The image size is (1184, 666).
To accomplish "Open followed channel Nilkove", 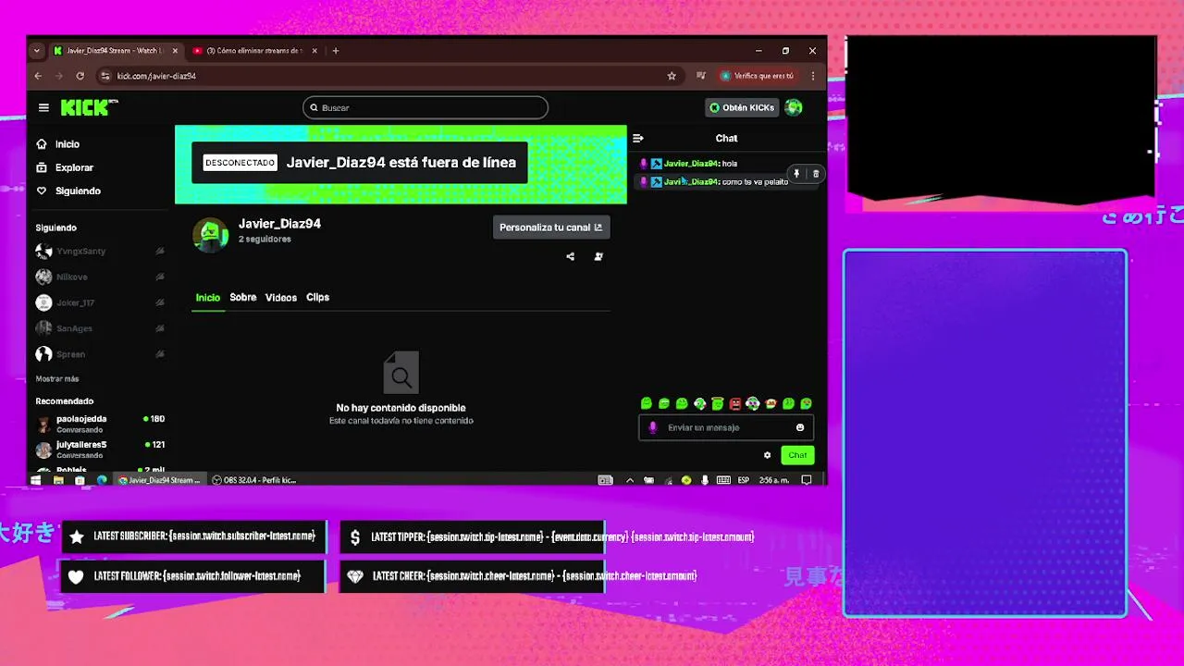I will [x=100, y=277].
